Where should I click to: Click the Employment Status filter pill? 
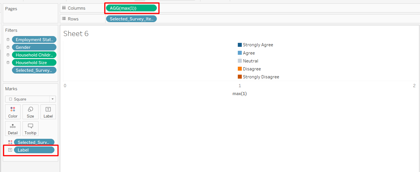tap(34, 40)
